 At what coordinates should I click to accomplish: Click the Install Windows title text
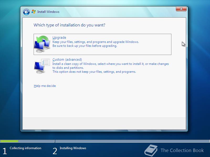tap(48, 12)
